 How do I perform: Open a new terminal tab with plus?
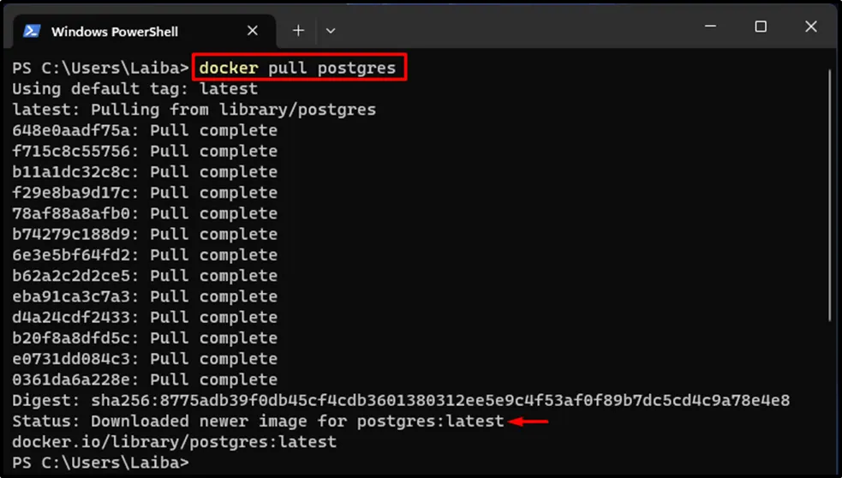point(298,31)
